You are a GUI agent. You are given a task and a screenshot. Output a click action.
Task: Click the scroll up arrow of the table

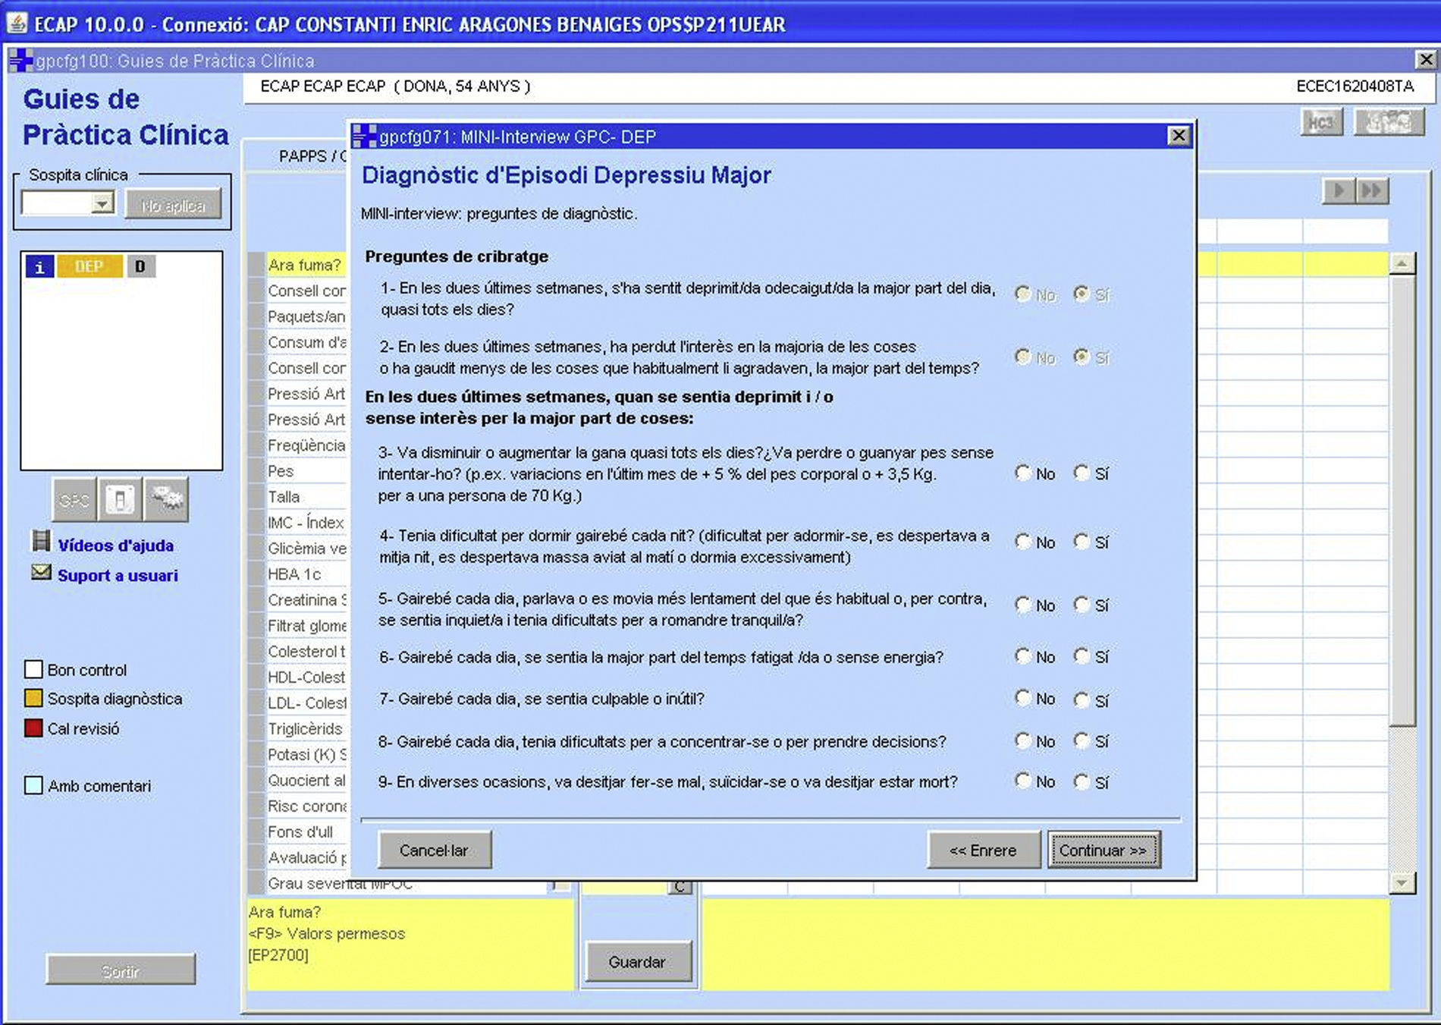pyautogui.click(x=1402, y=264)
